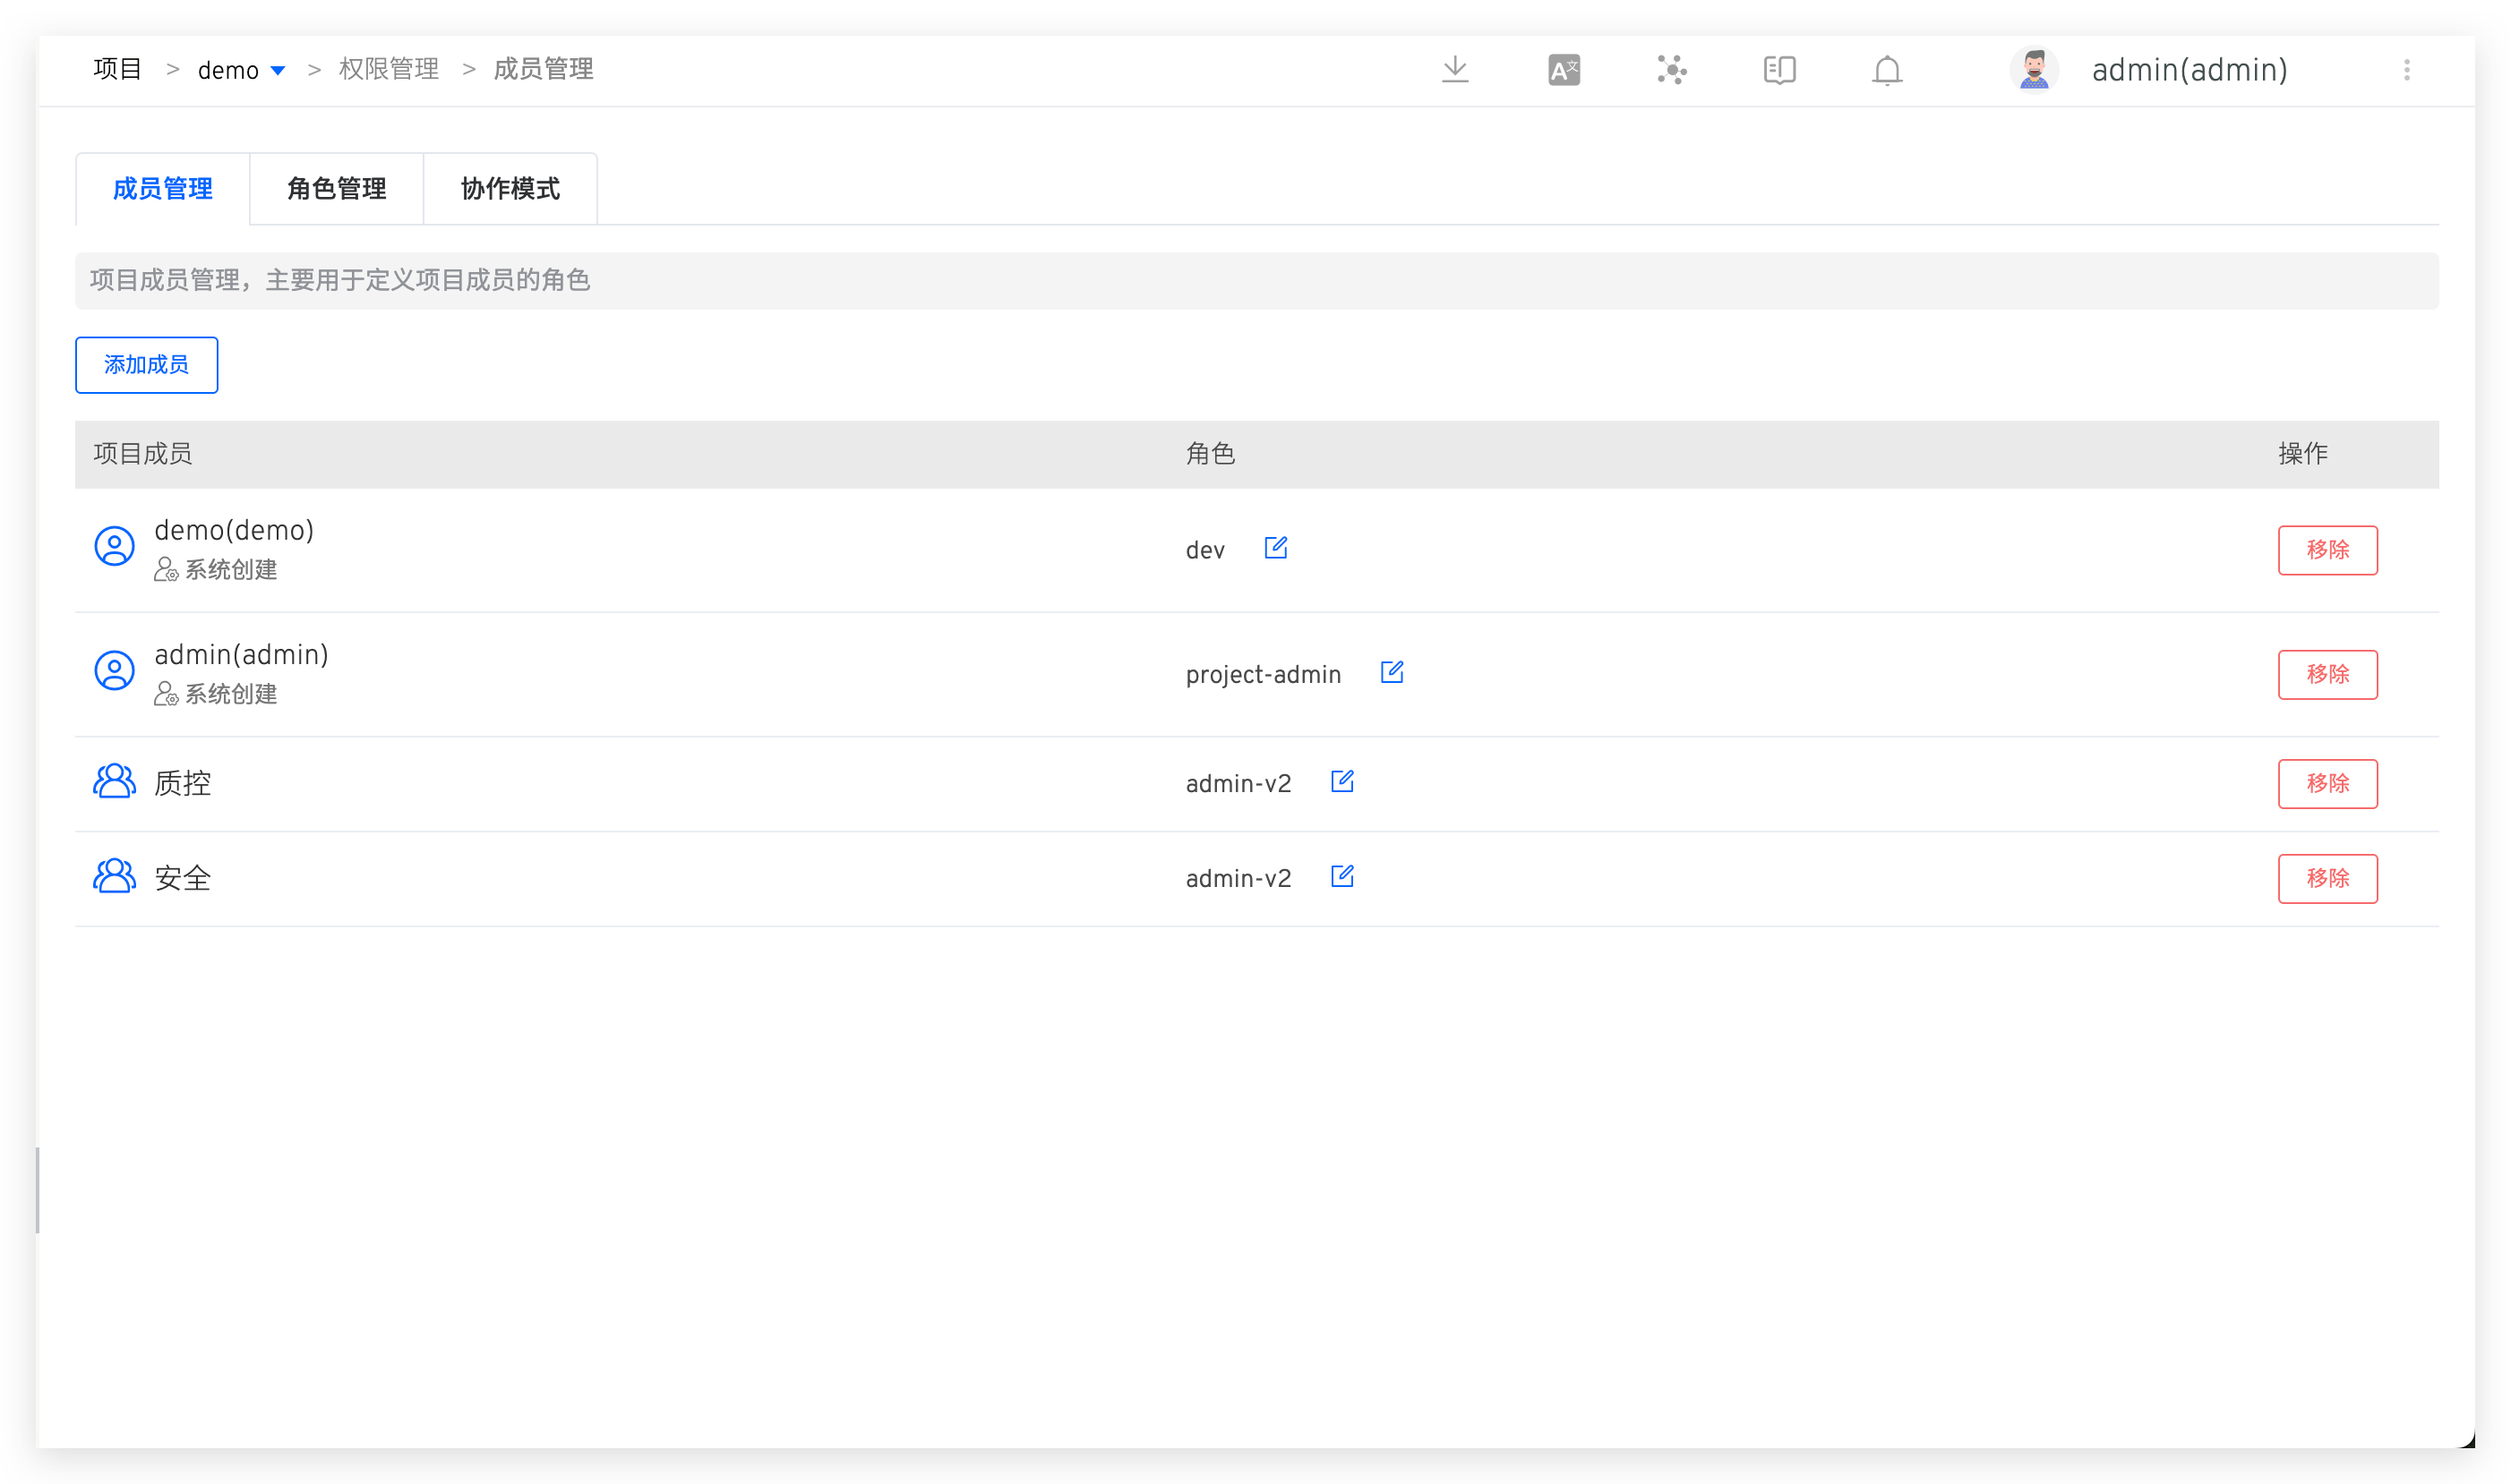Click the download icon in top bar
Image resolution: width=2511 pixels, height=1484 pixels.
coord(1454,70)
